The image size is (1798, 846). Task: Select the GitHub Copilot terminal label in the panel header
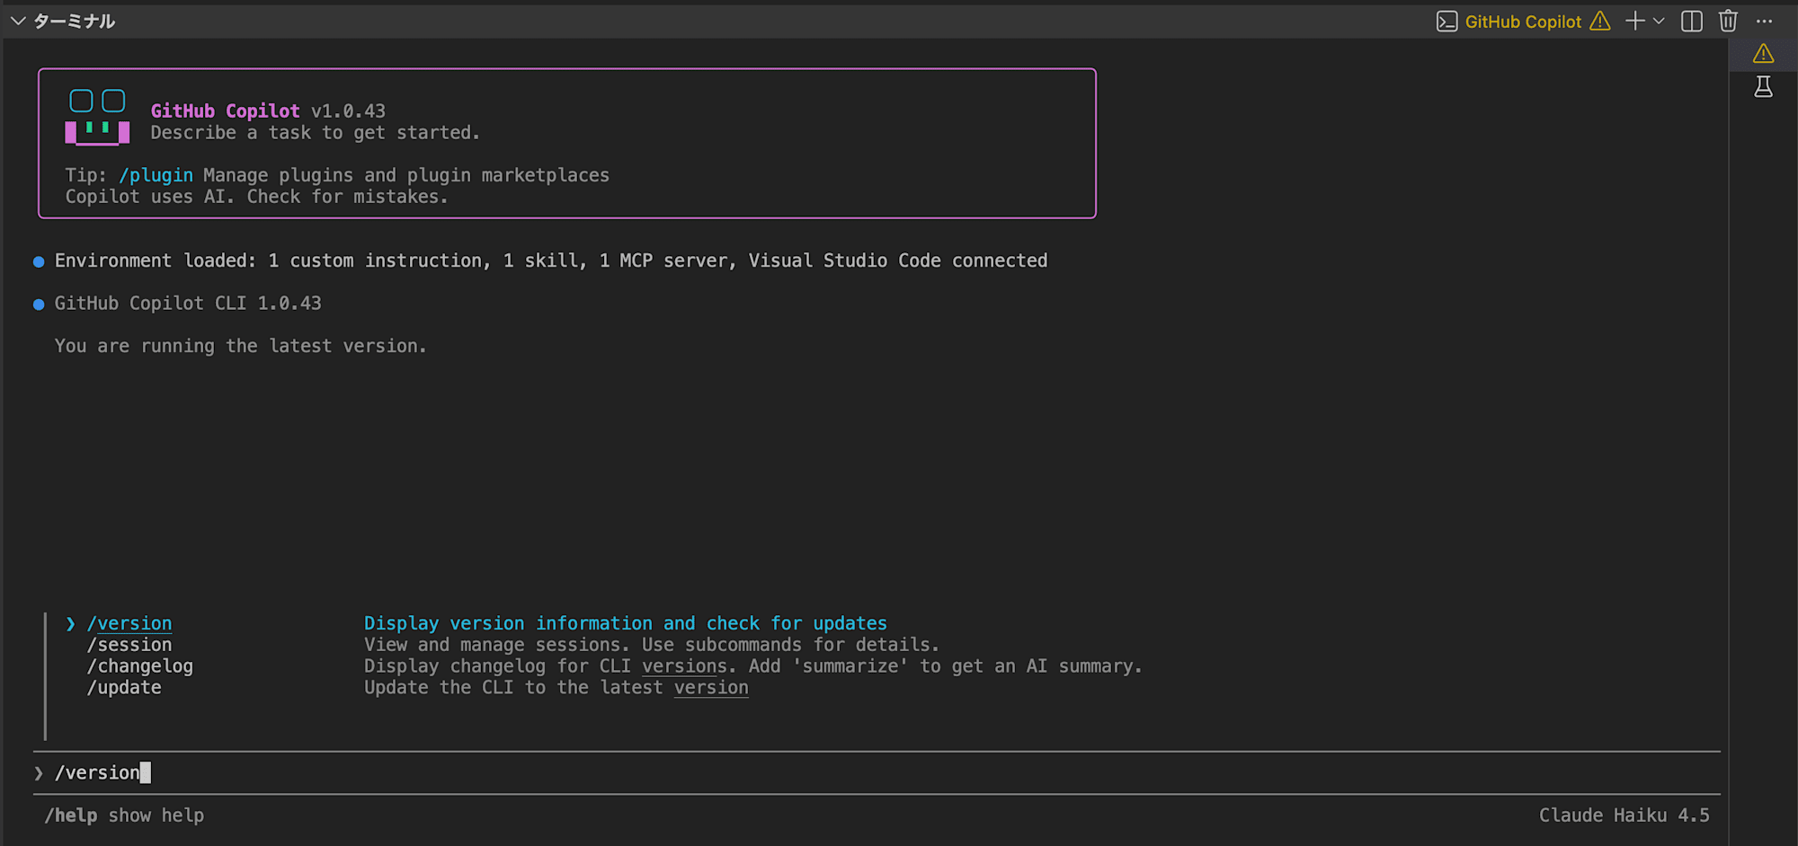coord(1523,22)
